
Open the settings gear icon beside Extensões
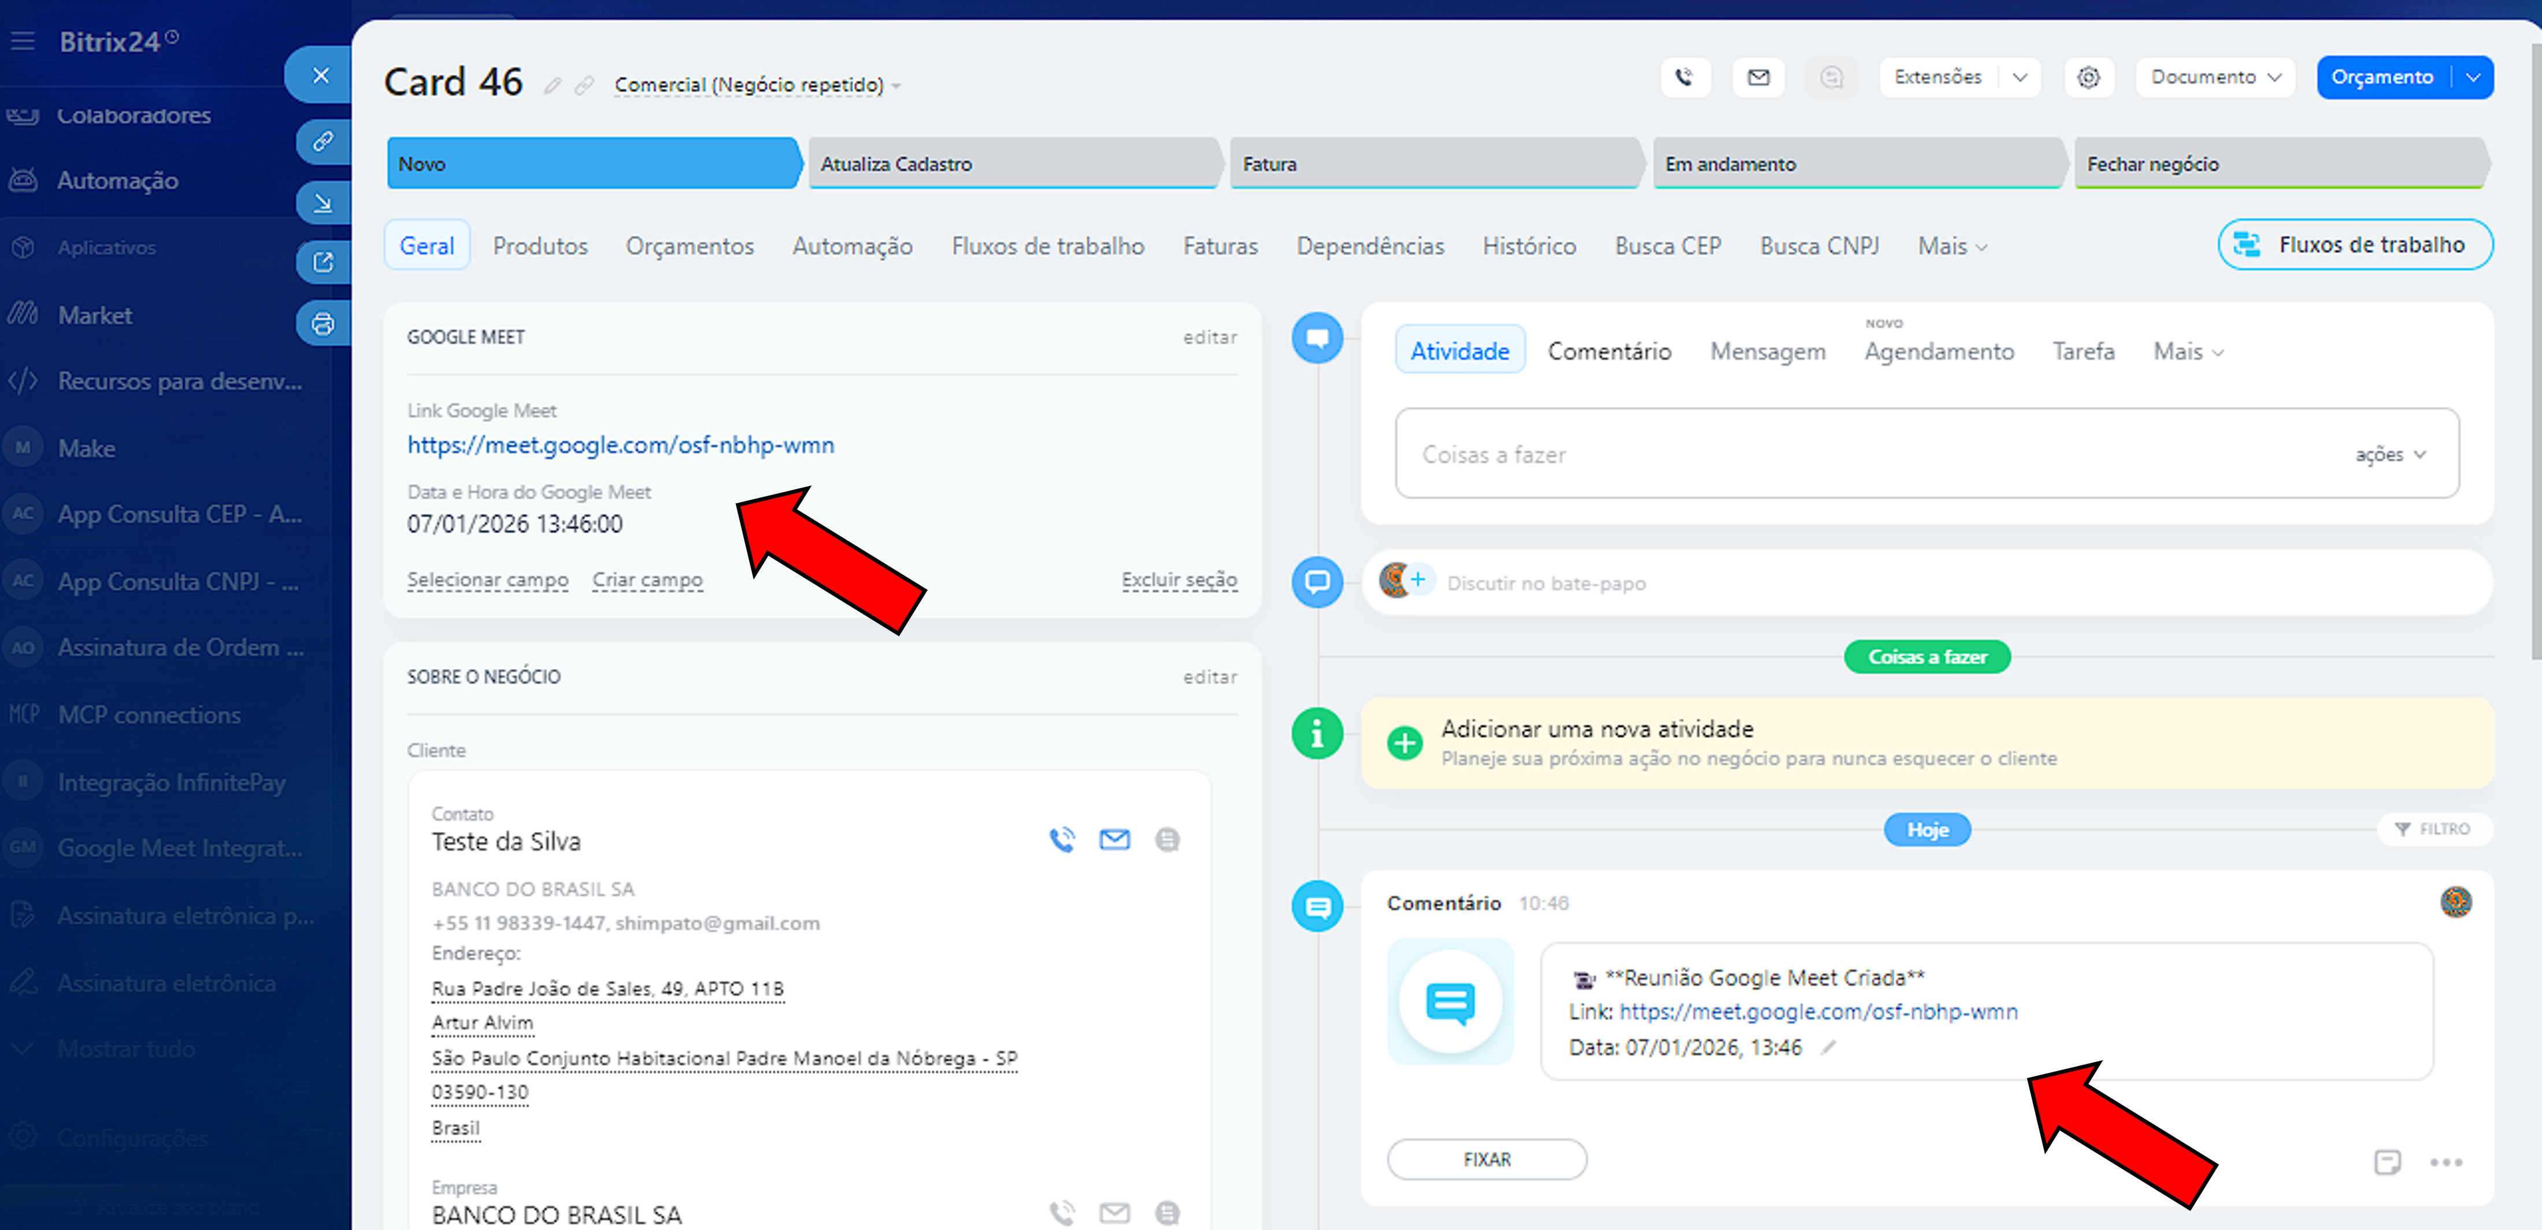[2088, 77]
